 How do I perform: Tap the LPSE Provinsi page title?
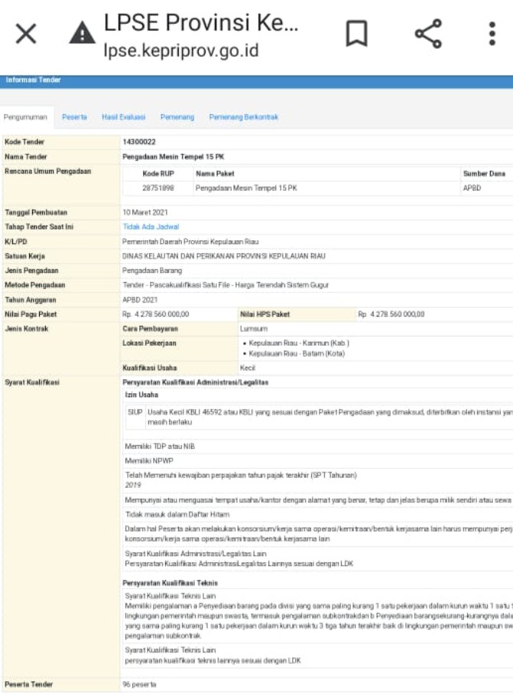click(200, 21)
